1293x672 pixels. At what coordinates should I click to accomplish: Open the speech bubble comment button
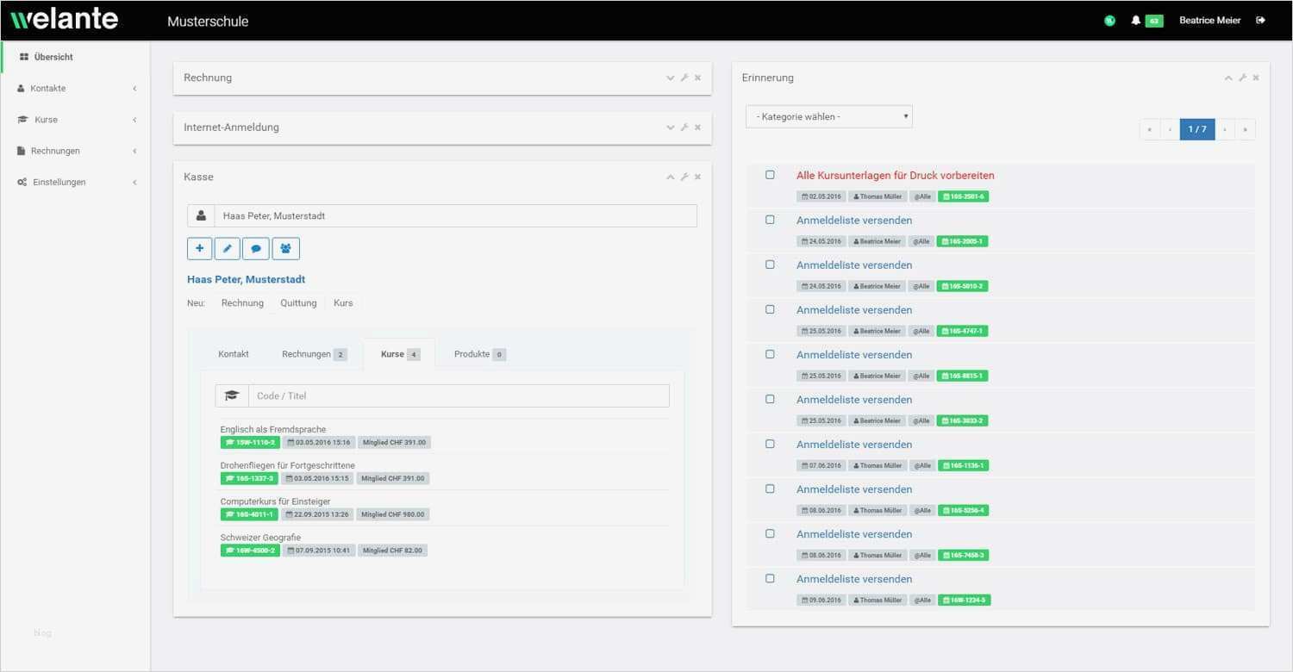(256, 248)
